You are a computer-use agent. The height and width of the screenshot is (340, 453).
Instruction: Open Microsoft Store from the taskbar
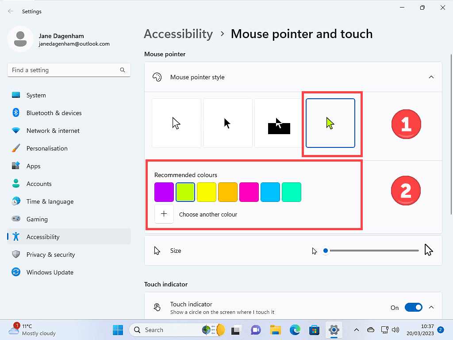pyautogui.click(x=315, y=330)
